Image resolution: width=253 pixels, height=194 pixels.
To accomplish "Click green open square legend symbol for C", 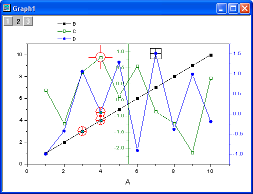I will (x=64, y=31).
